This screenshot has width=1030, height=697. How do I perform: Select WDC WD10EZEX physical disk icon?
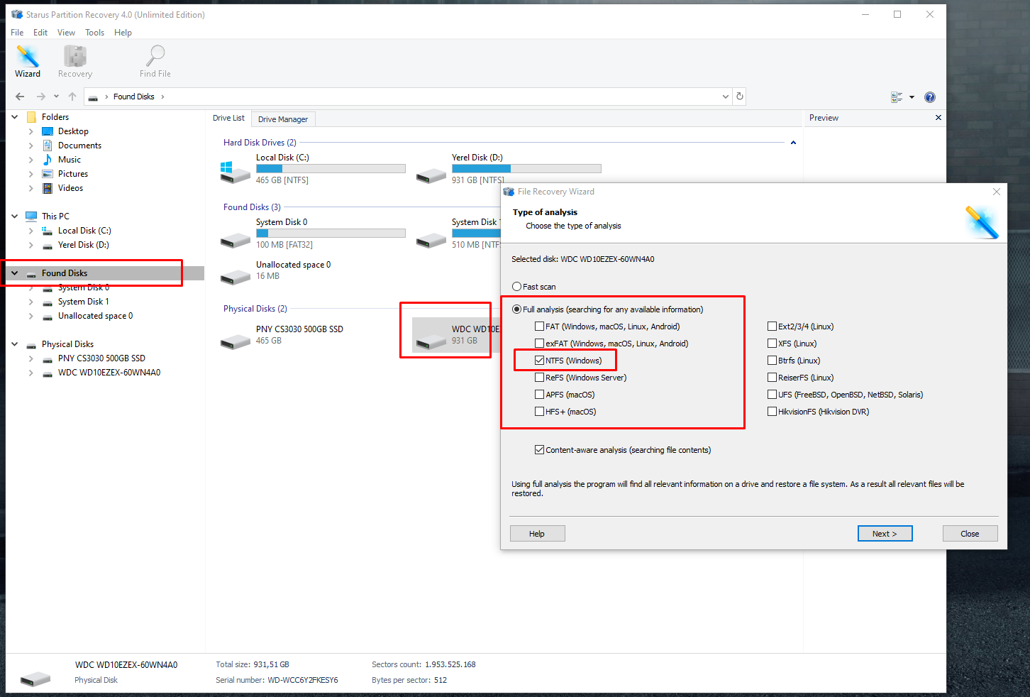431,341
